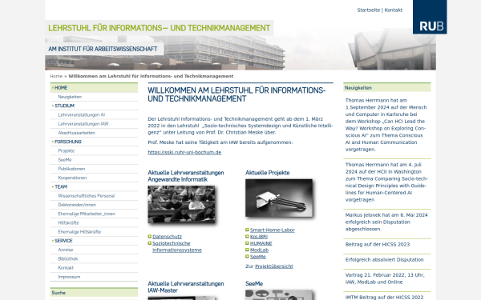Click the RUB logo in header
Screen dimensions: 481x300
click(x=430, y=17)
